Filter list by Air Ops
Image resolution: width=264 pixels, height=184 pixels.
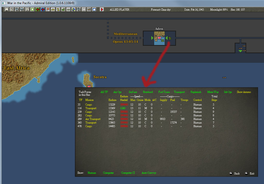coord(118,92)
